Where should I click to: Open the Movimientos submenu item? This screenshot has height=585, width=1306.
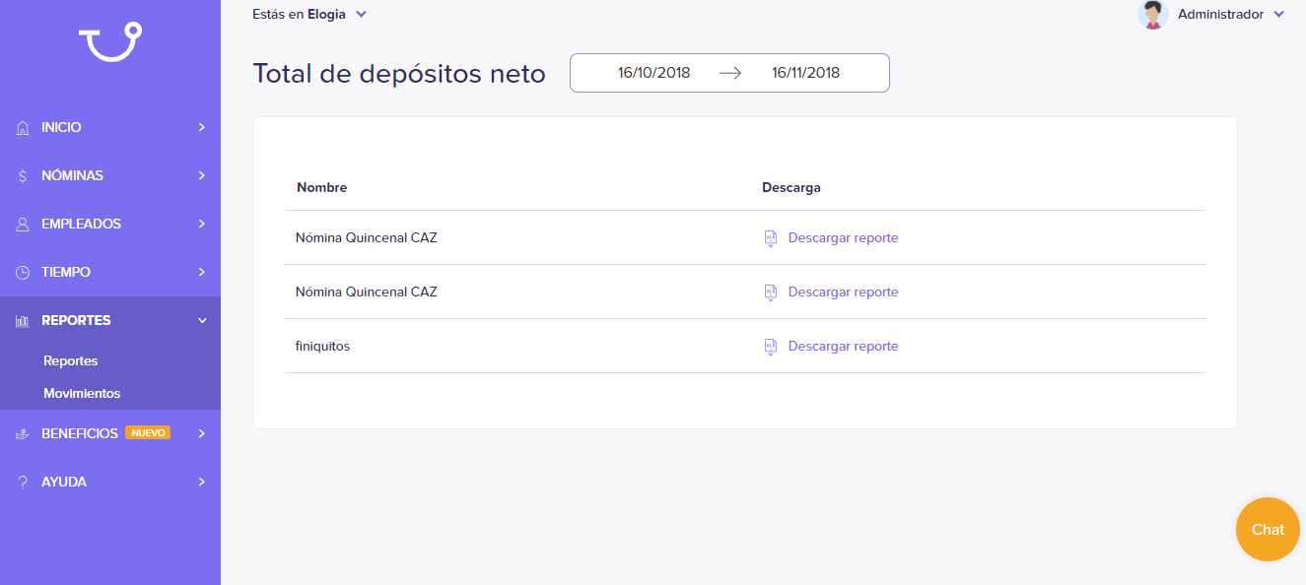[x=82, y=394]
